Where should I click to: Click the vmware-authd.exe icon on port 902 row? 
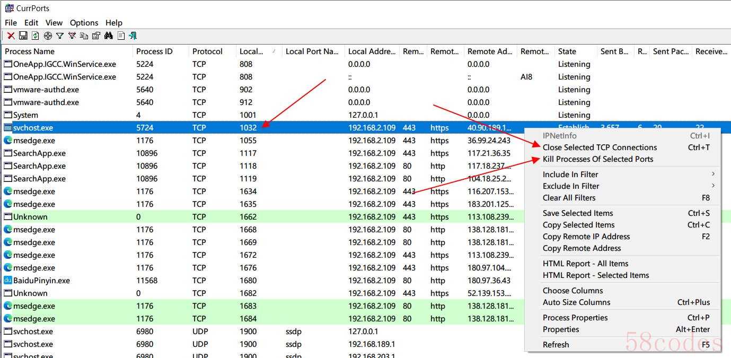8,90
